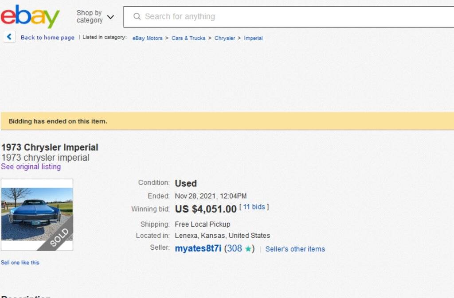Viewport: 454px width, 298px height.
Task: Go back to home page link
Action: pos(47,38)
